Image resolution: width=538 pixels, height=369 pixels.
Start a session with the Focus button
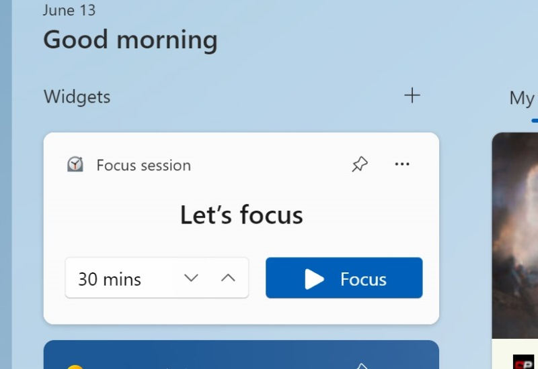point(344,278)
